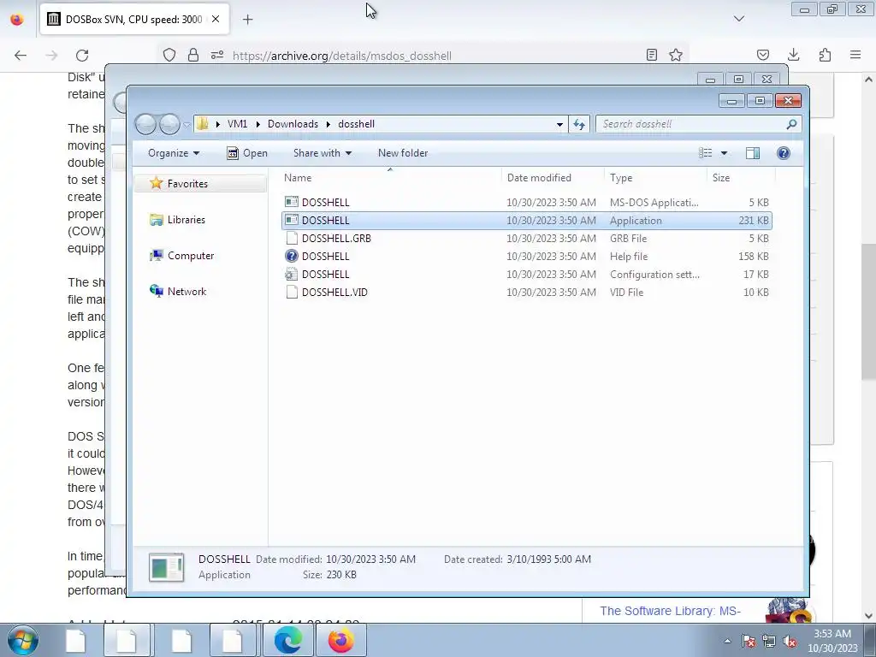
Task: Open the view options dropdown arrow
Action: (724, 153)
